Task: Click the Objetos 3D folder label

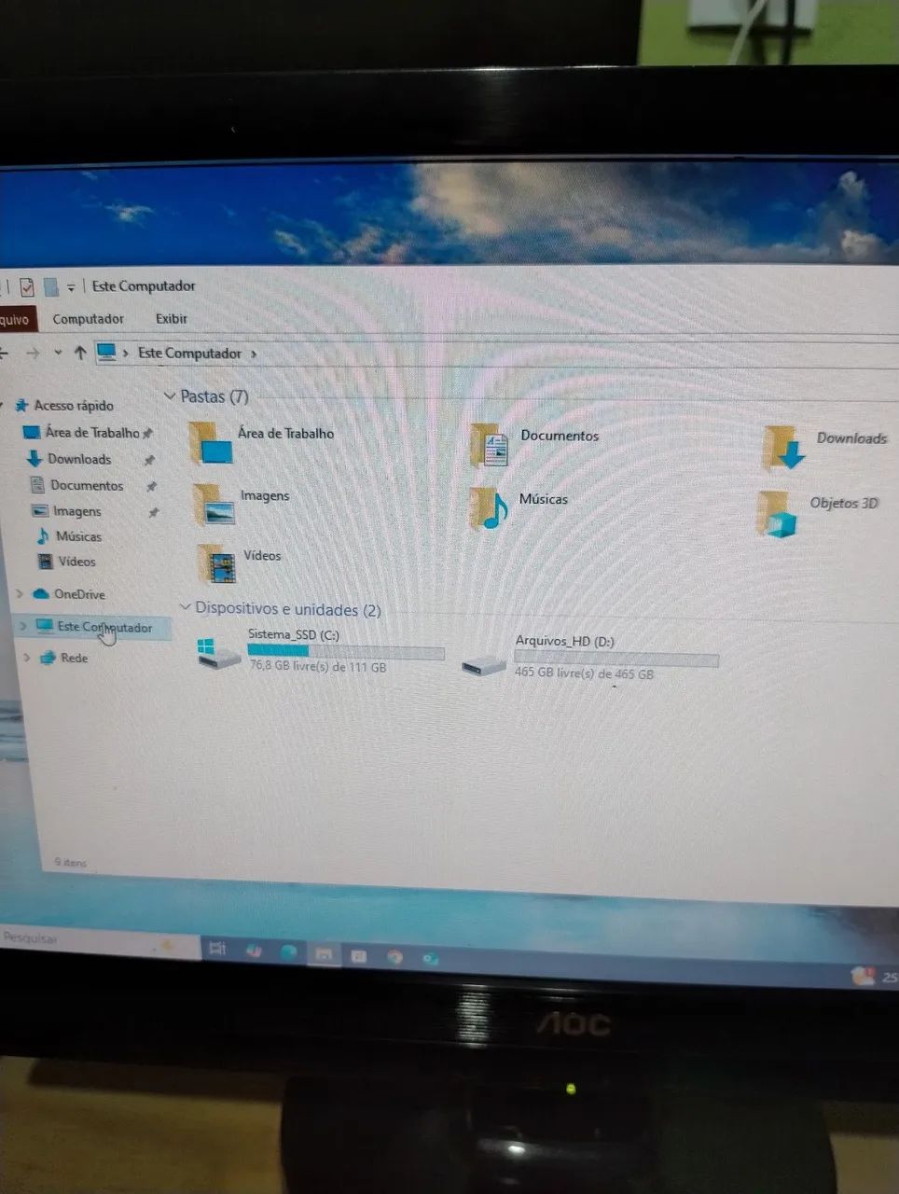Action: (844, 503)
